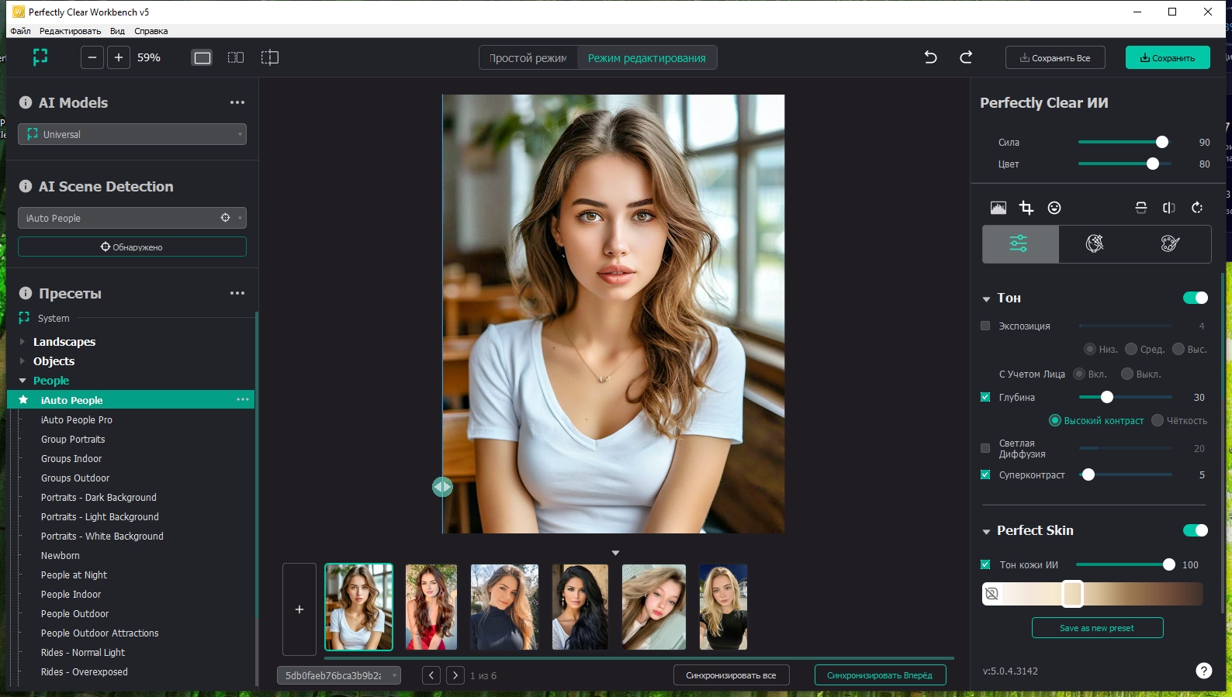
Task: Switch to Простой режим tab
Action: [528, 58]
